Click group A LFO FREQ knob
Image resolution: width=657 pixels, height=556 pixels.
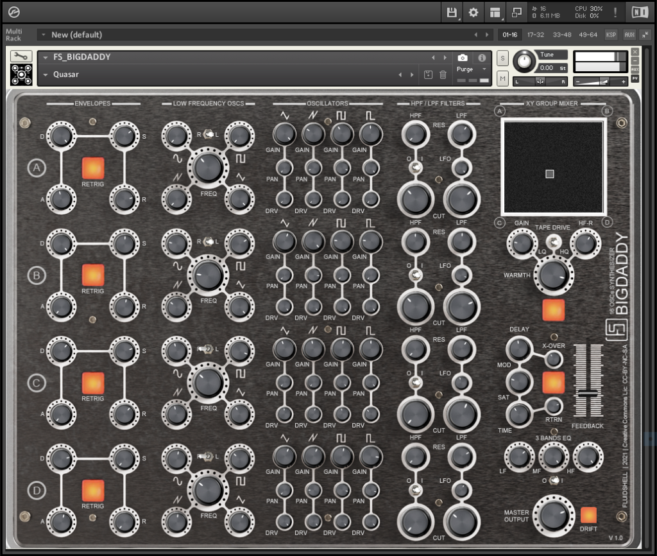pyautogui.click(x=209, y=168)
